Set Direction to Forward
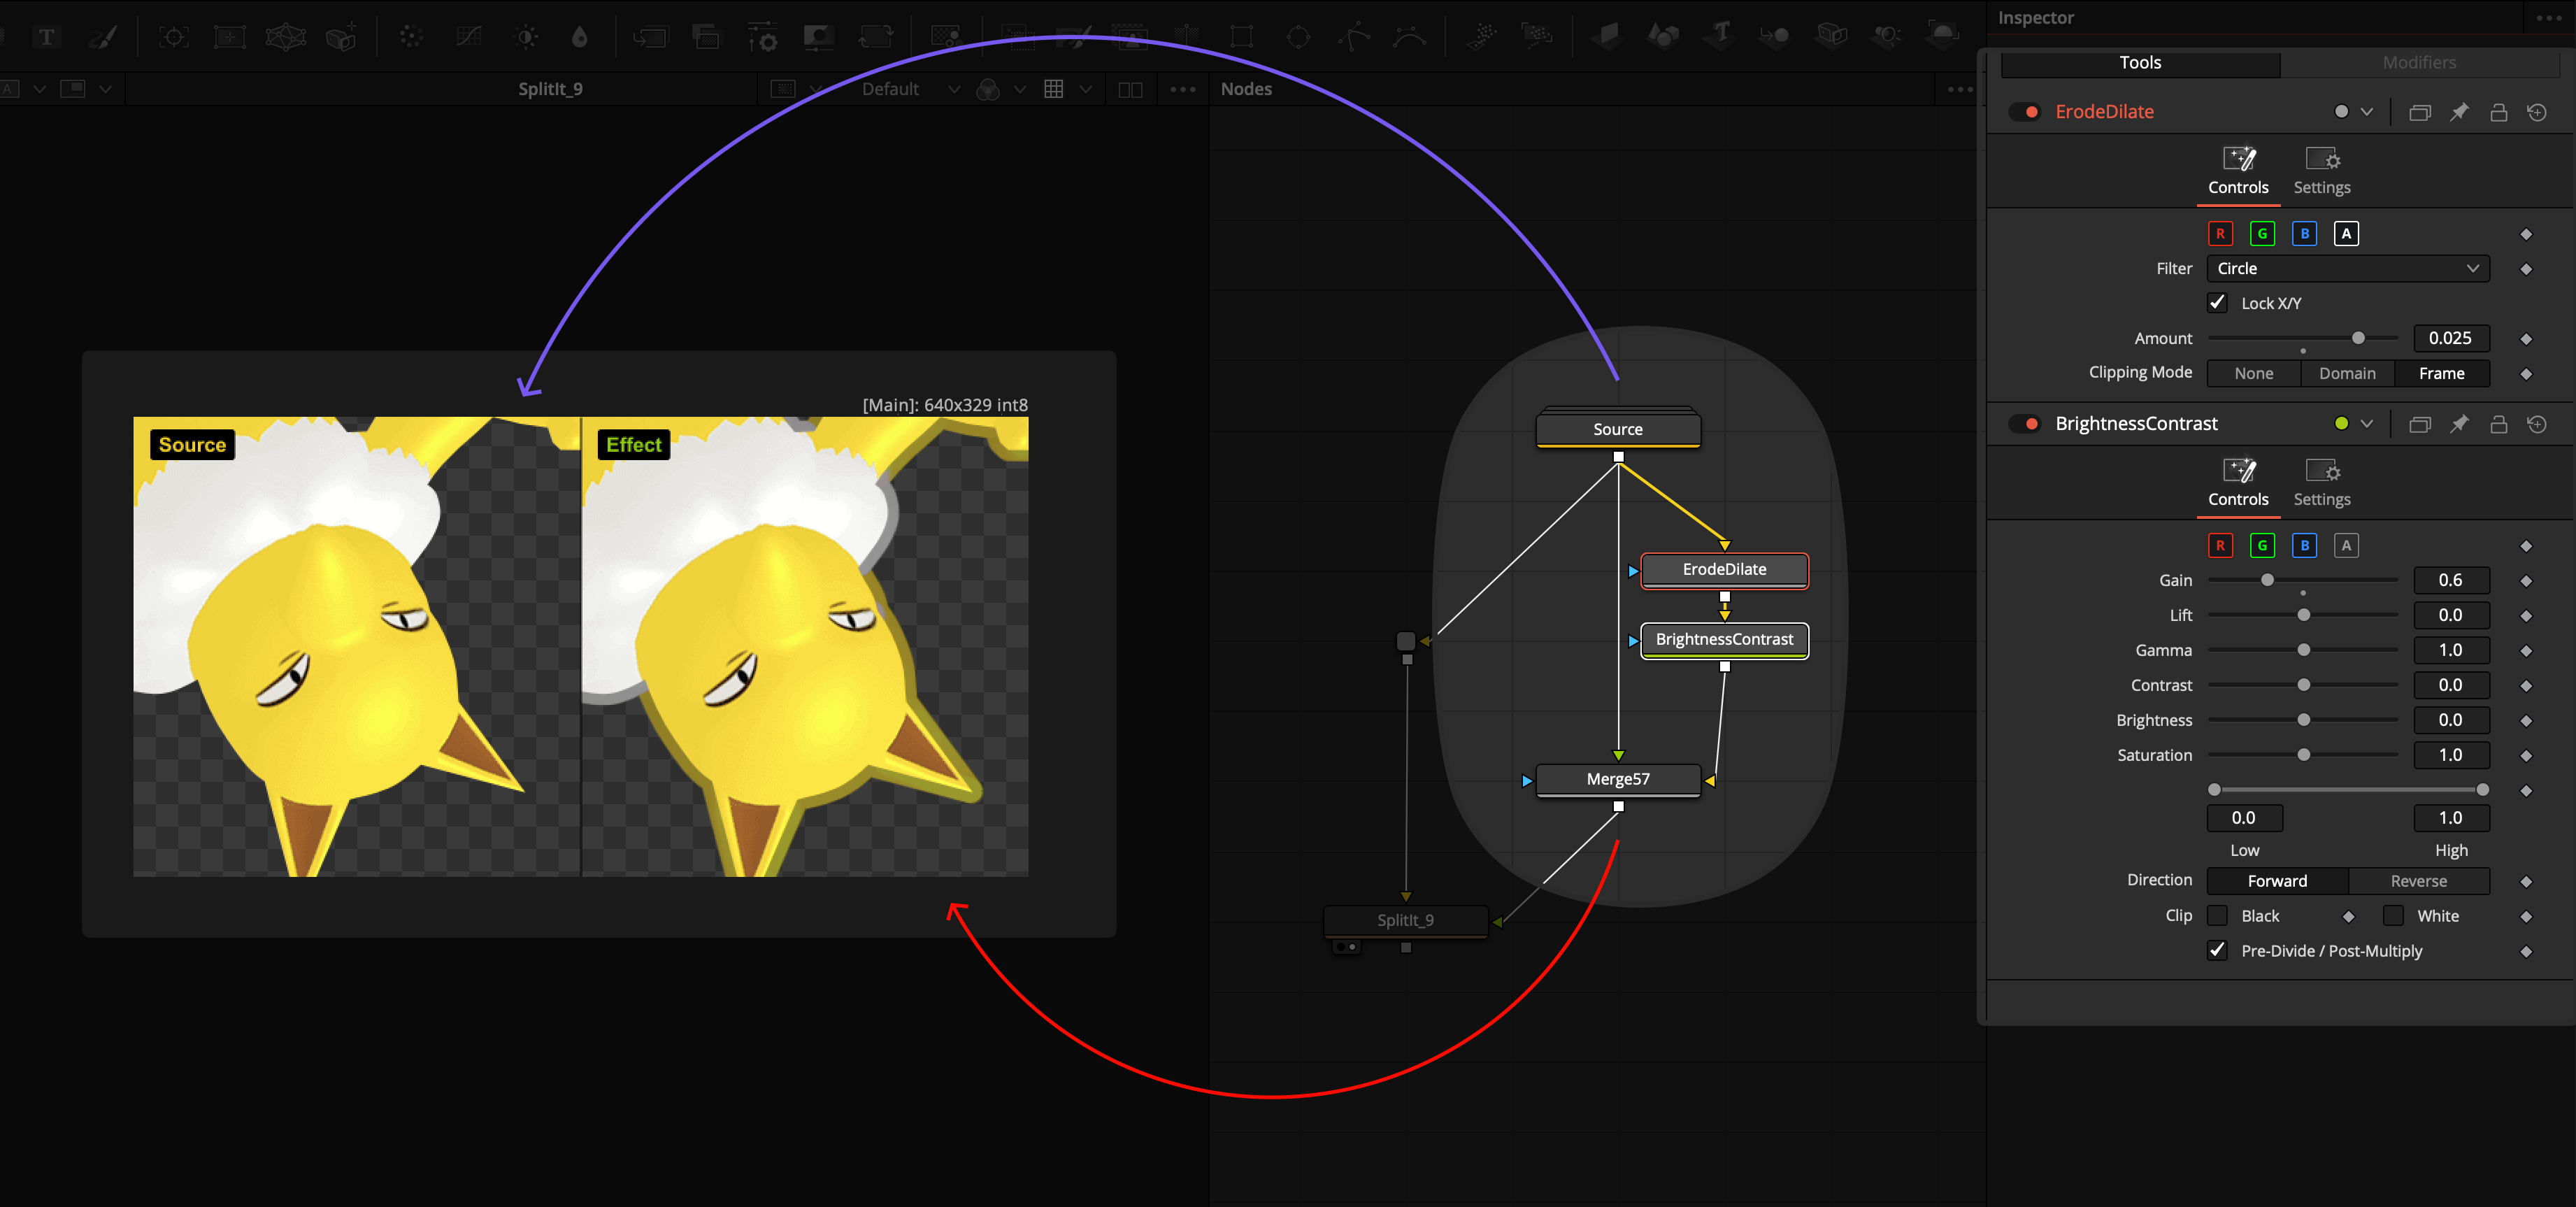The width and height of the screenshot is (2576, 1207). coord(2277,881)
